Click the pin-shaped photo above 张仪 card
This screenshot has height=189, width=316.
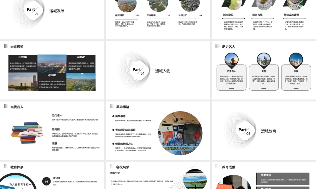pyautogui.click(x=296, y=61)
